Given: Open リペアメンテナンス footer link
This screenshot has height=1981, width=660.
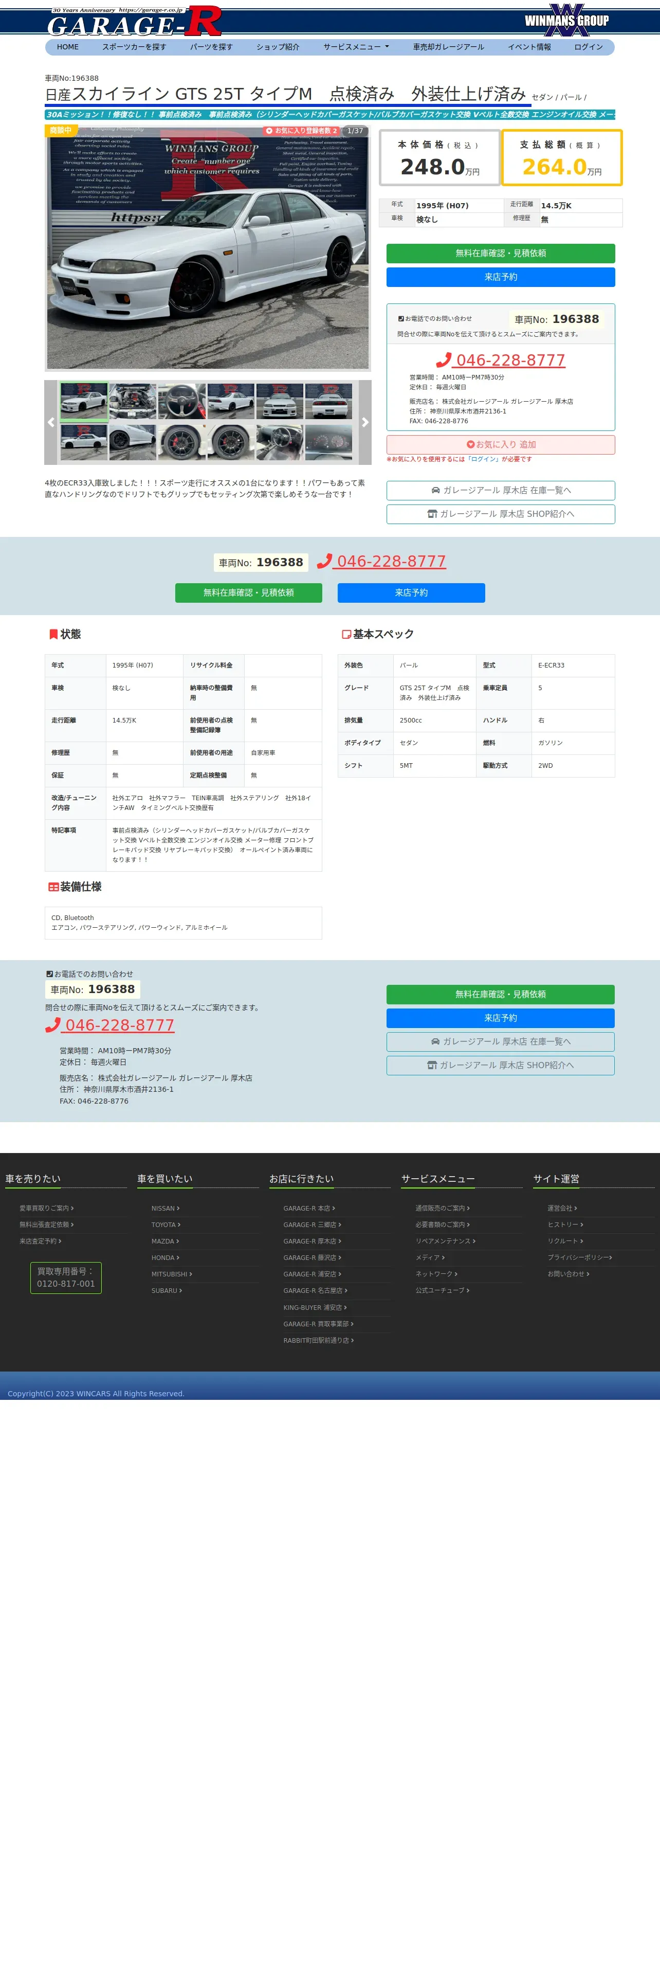Looking at the screenshot, I should point(446,1241).
